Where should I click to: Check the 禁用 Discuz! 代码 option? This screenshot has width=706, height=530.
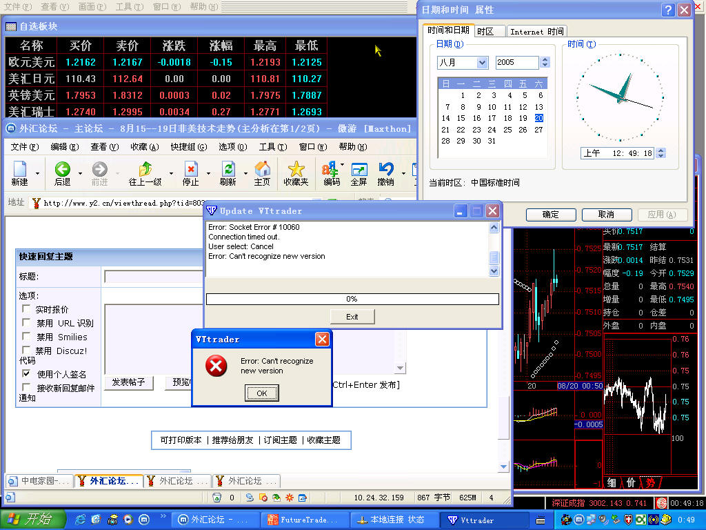(x=26, y=350)
